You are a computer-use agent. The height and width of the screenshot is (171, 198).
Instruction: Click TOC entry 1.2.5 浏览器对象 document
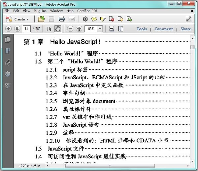[81, 101]
